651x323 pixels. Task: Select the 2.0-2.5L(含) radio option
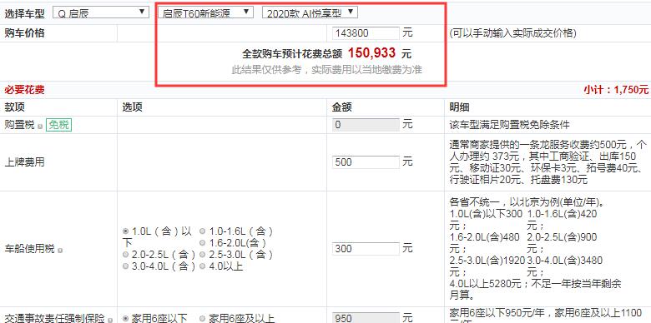(125, 254)
